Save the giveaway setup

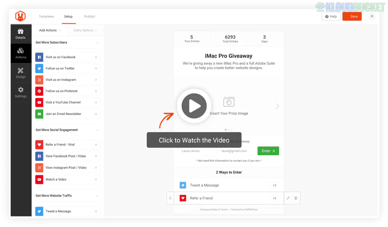pyautogui.click(x=352, y=16)
